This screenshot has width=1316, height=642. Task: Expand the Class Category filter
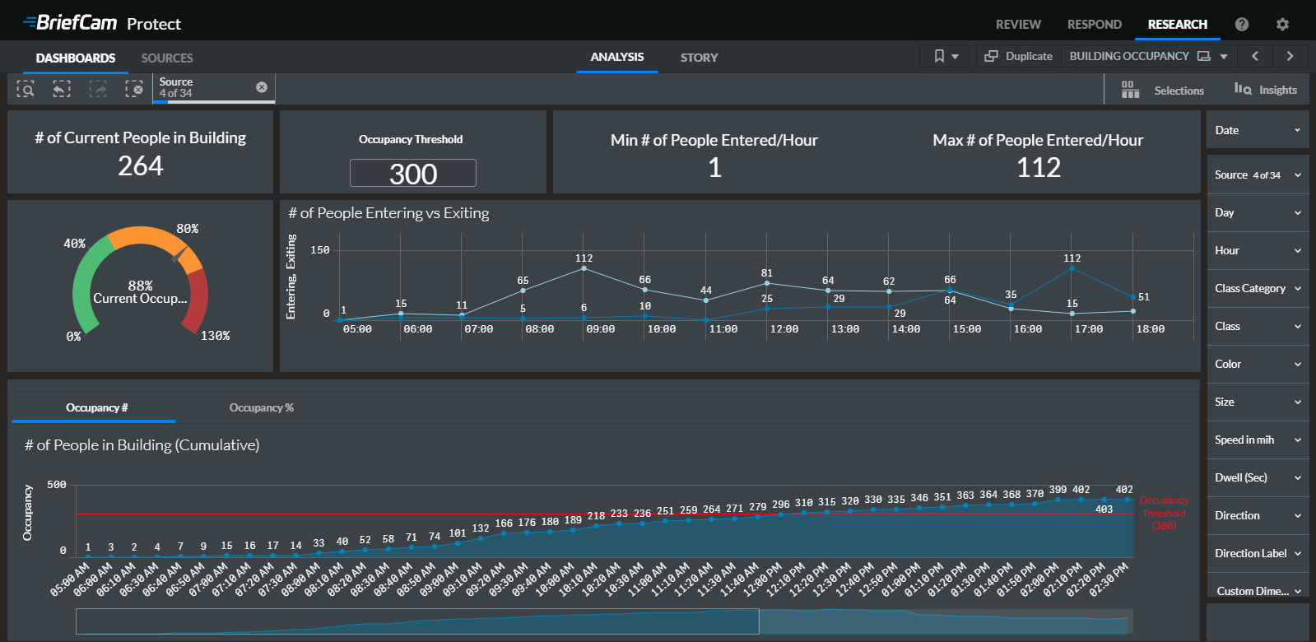(1258, 288)
